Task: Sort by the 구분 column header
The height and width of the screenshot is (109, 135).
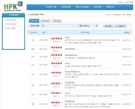Action: click(43, 33)
